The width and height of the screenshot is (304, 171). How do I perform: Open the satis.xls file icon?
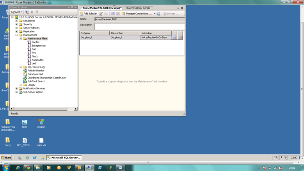tap(41, 142)
